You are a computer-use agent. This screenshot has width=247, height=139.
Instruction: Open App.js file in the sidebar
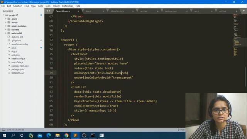coord(14,51)
